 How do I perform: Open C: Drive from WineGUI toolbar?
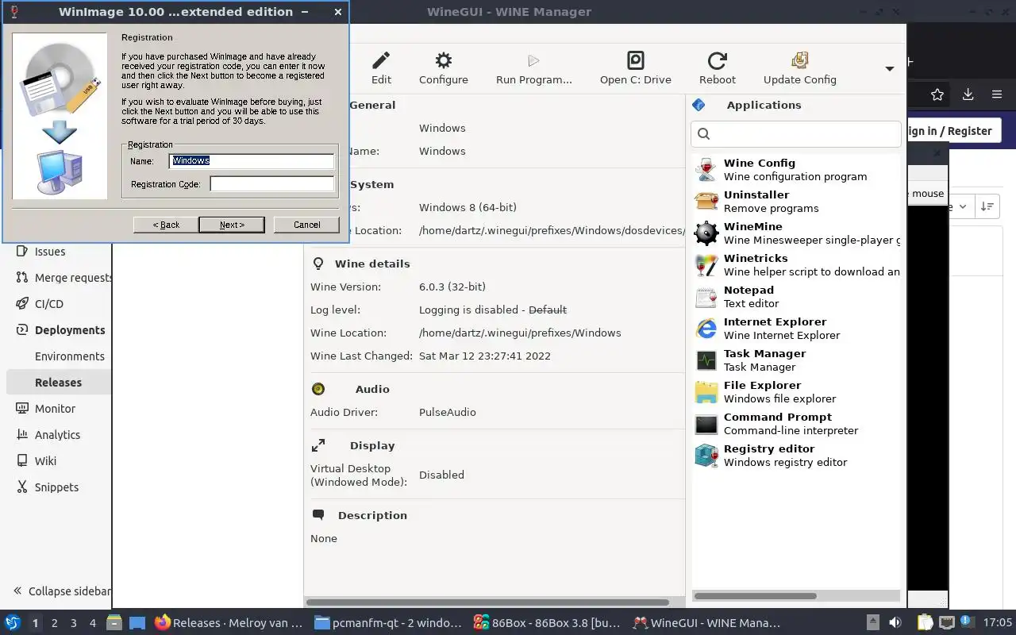(636, 61)
